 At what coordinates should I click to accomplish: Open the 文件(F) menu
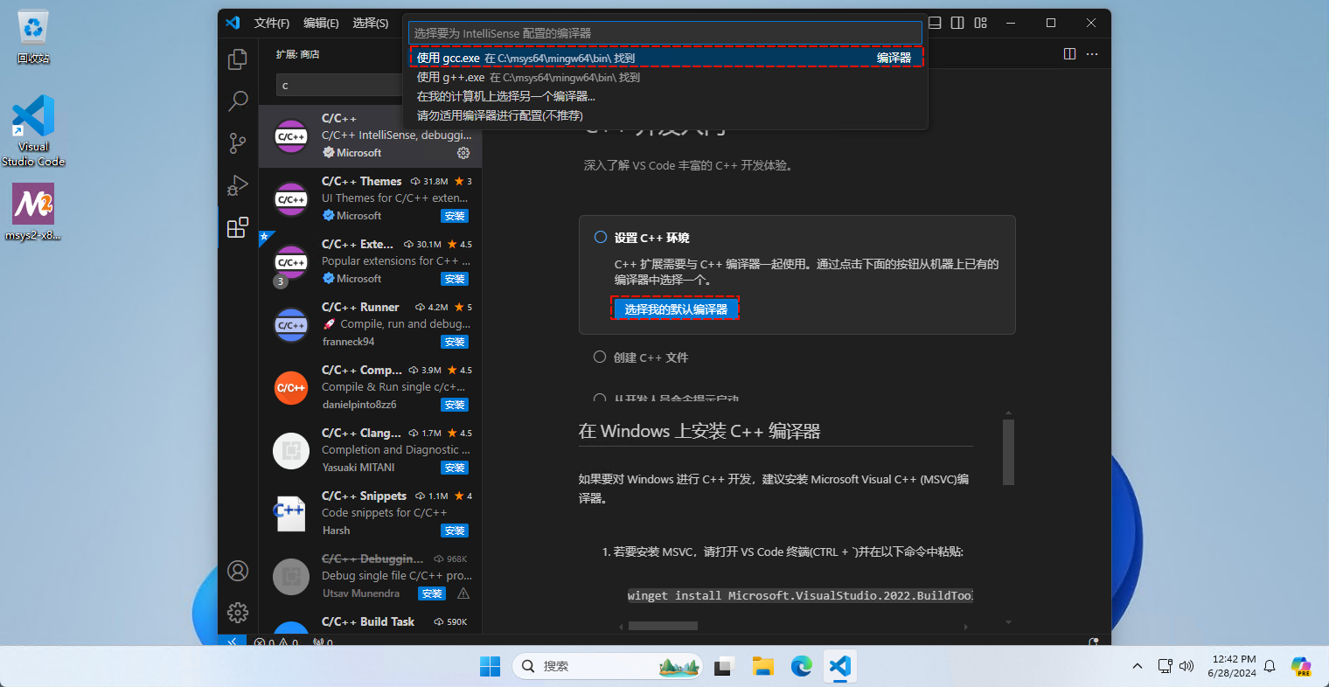point(271,23)
